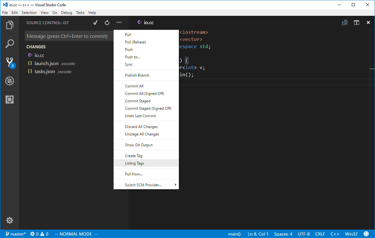Click NORMAL MODE indicator in status bar
Screen dimensions: 375x238
pyautogui.click(x=76, y=234)
